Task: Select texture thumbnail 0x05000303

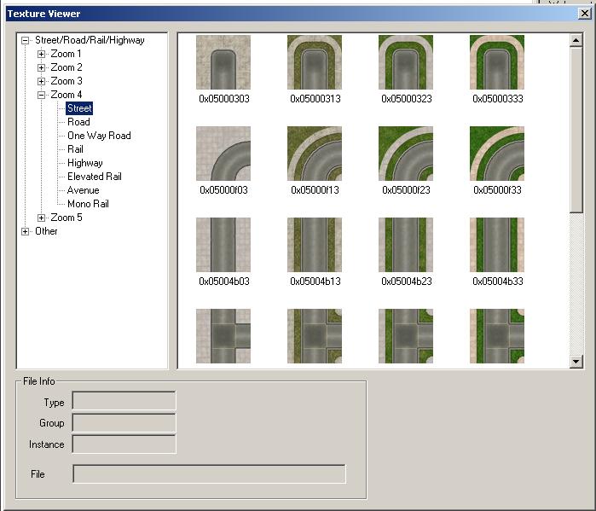Action: [x=223, y=62]
